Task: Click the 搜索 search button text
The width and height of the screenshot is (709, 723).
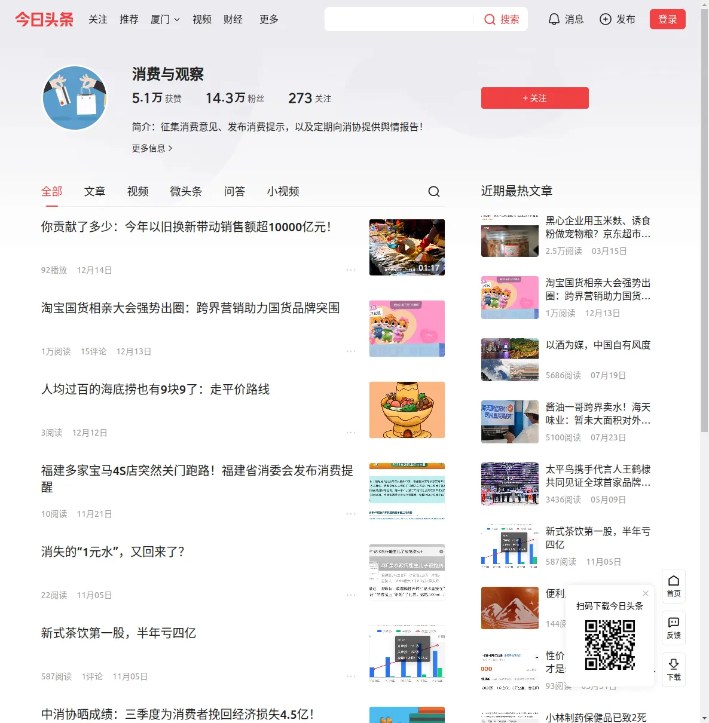Action: [x=510, y=20]
